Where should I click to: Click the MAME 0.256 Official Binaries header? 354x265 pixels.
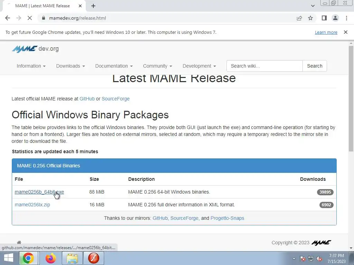click(x=174, y=166)
